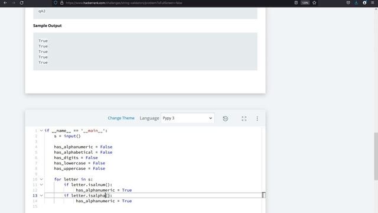This screenshot has width=378, height=213.
Task: Collapse the for loop fold arrow at line 10
Action: tap(41, 179)
